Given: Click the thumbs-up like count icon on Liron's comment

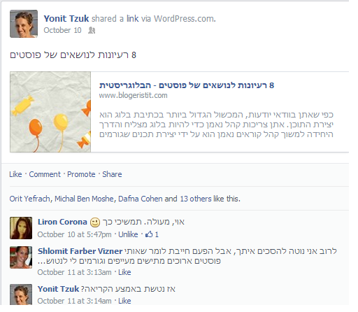Looking at the screenshot, I should 149,234.
